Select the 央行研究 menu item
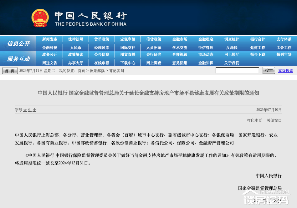This screenshot has height=208, width=297. [154, 54]
